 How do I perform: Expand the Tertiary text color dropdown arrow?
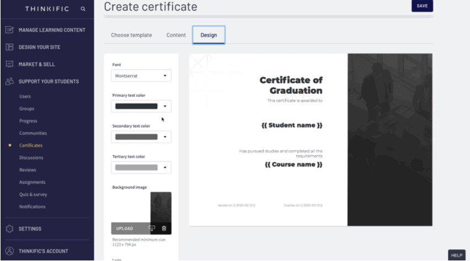[165, 167]
